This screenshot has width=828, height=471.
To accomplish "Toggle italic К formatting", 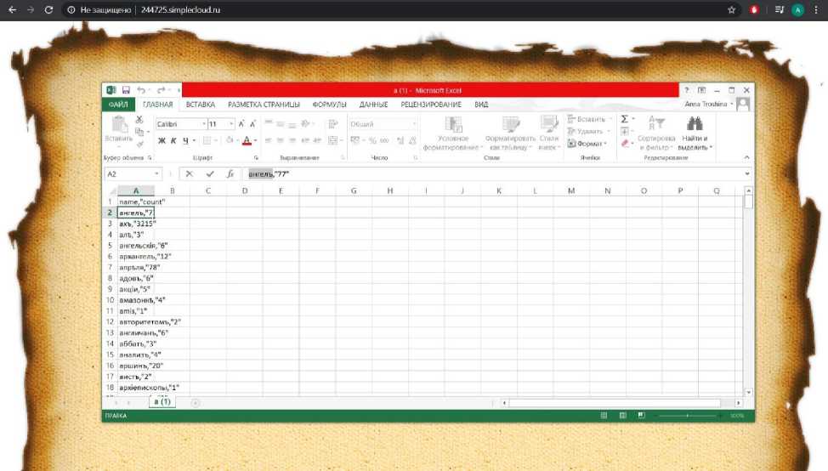I will (x=173, y=140).
